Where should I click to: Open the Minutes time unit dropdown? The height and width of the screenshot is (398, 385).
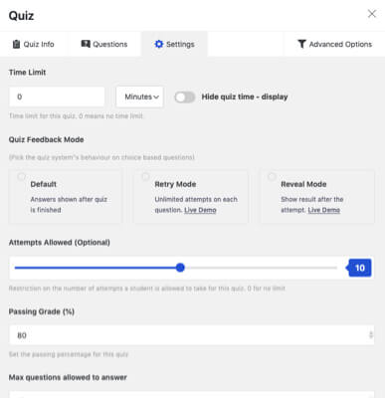[139, 97]
